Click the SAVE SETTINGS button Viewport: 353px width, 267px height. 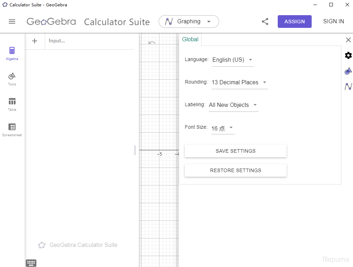(x=235, y=151)
